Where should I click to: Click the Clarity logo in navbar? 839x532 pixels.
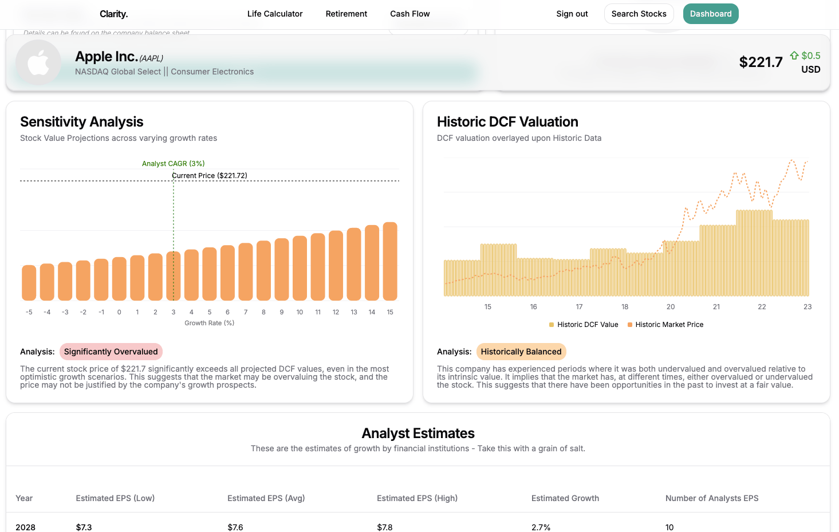pyautogui.click(x=113, y=14)
